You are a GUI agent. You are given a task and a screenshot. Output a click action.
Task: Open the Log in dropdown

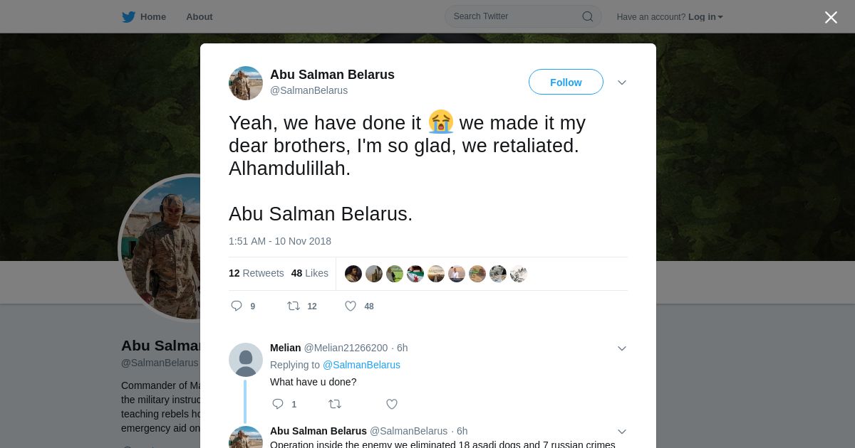click(x=705, y=17)
